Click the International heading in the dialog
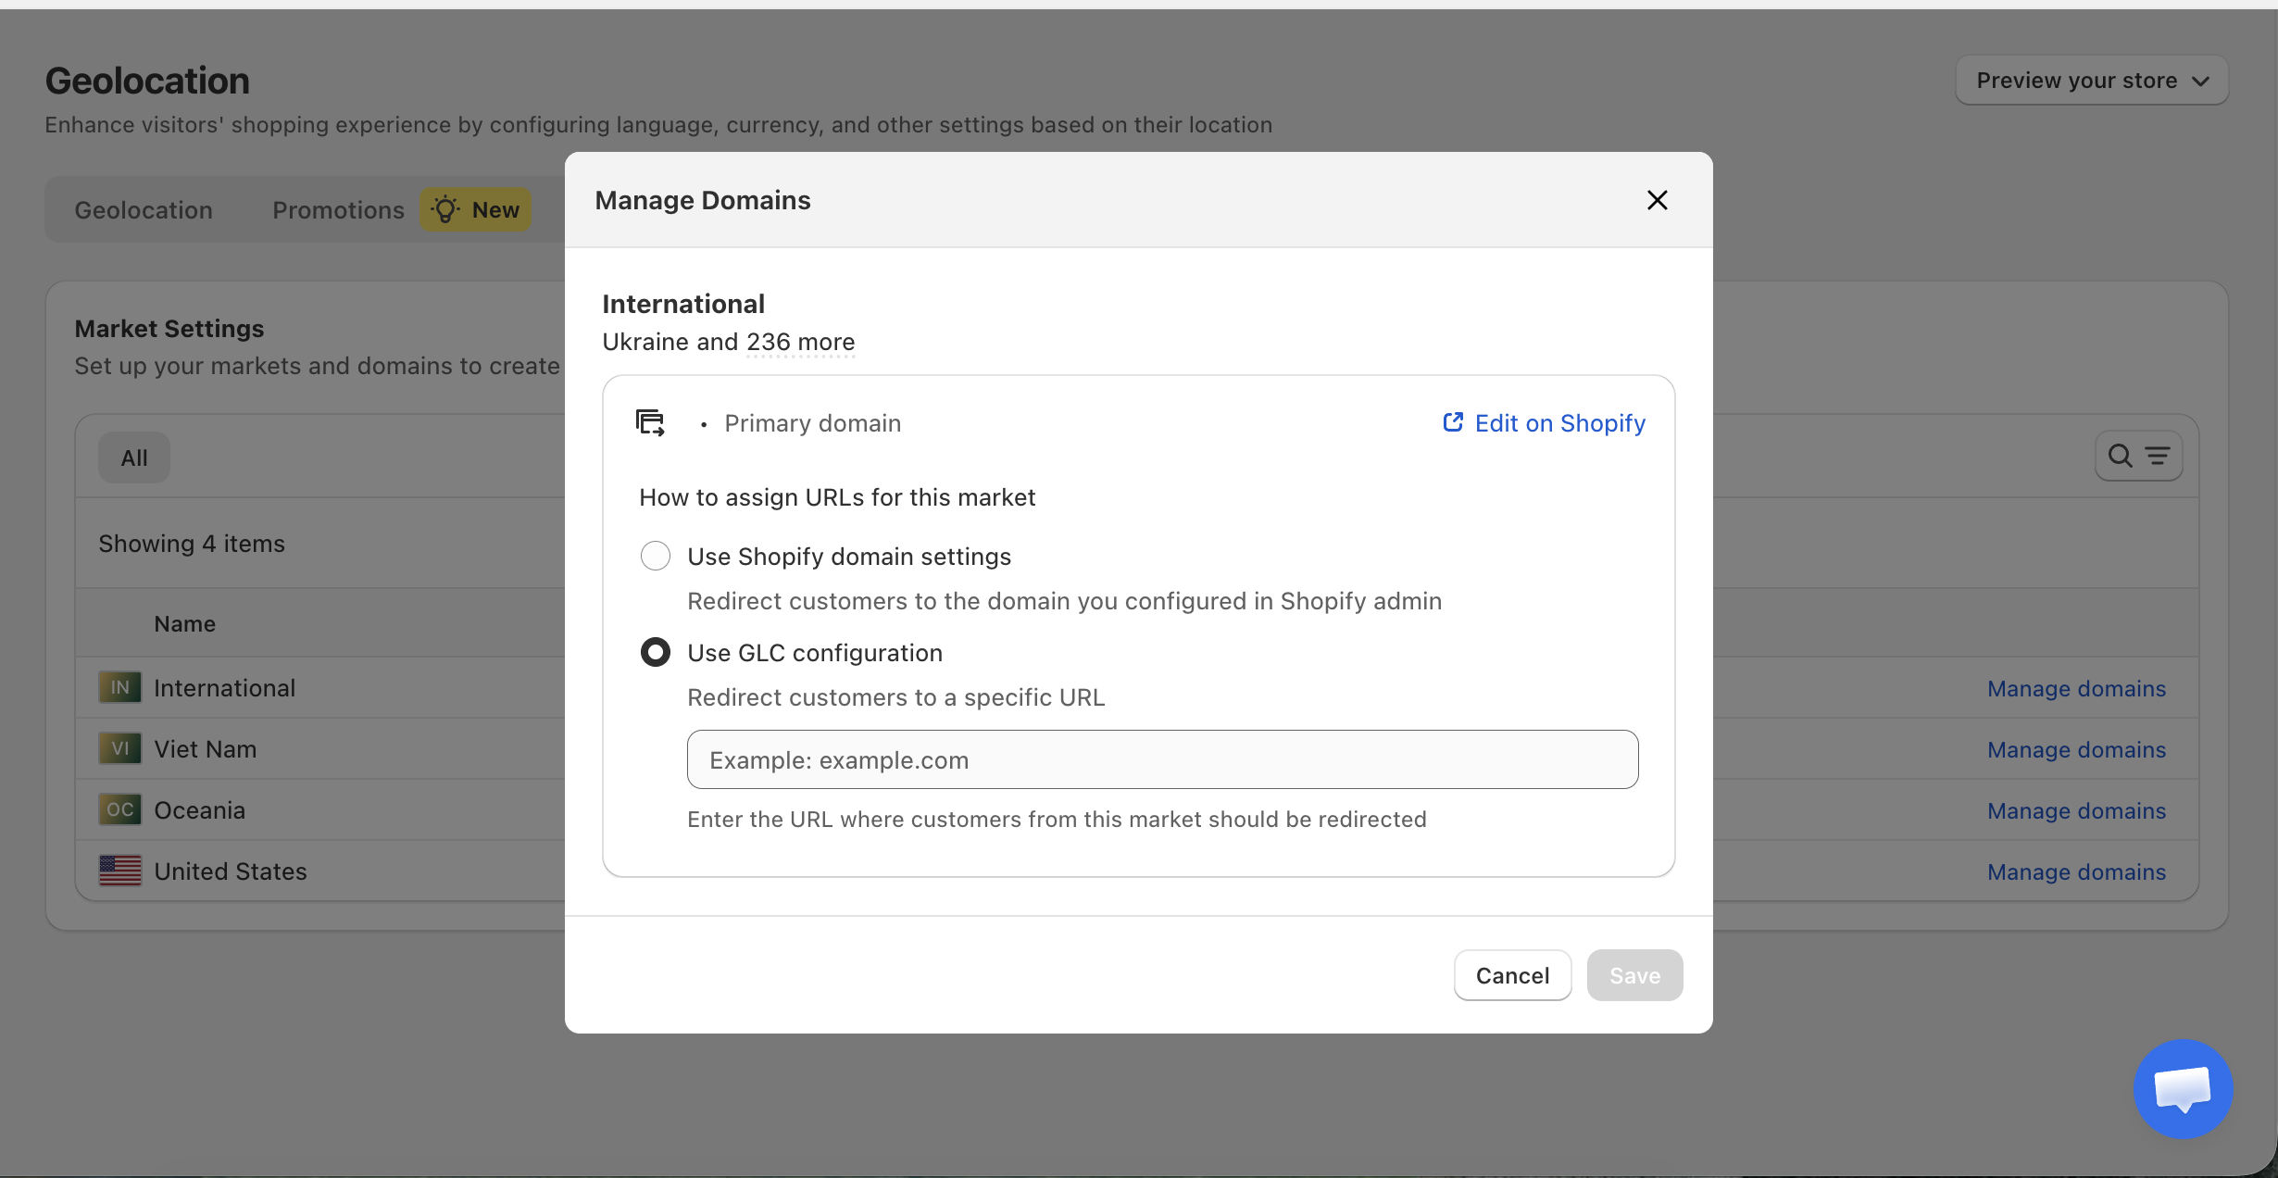 (x=683, y=304)
